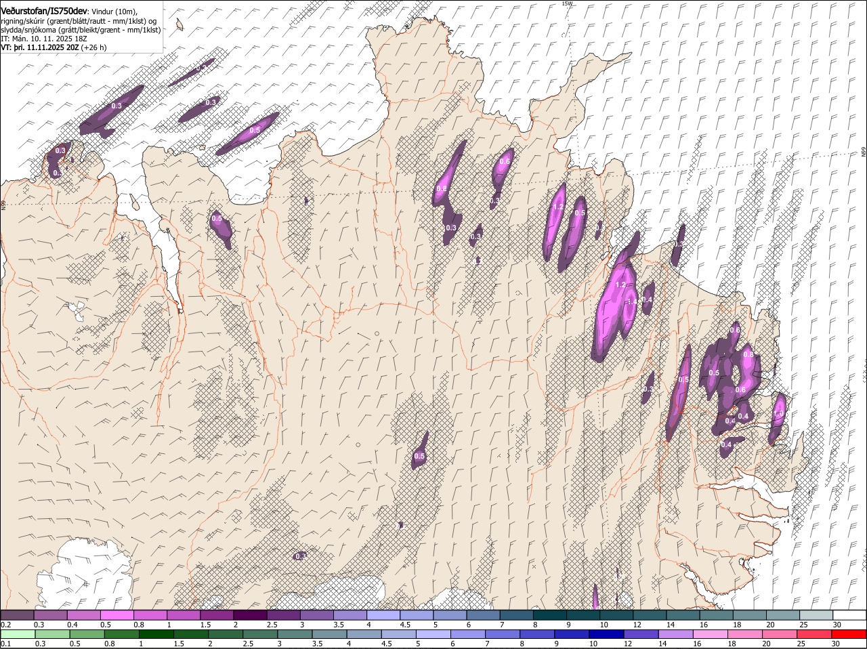Click the 7 value label under the lower scale
The image size is (867, 649).
pyautogui.click(x=488, y=644)
